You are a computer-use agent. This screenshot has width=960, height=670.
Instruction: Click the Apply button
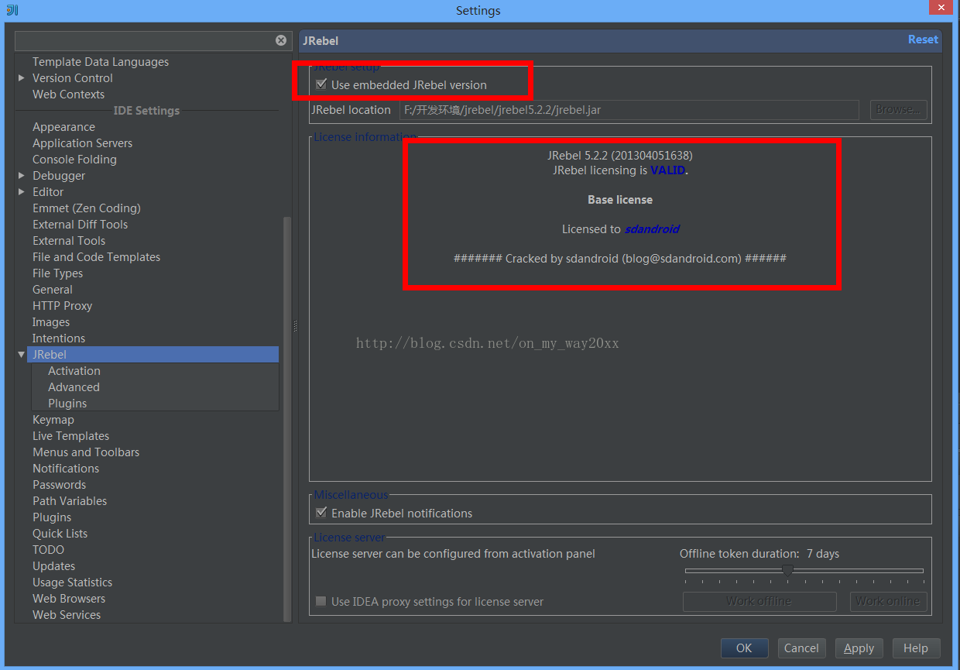coord(859,648)
